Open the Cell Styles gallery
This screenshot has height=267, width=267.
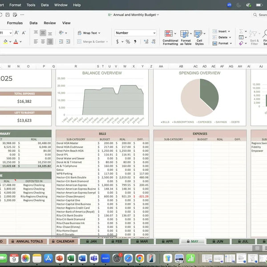click(199, 36)
